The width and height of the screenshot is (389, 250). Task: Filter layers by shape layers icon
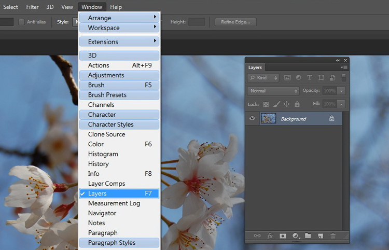pos(321,78)
